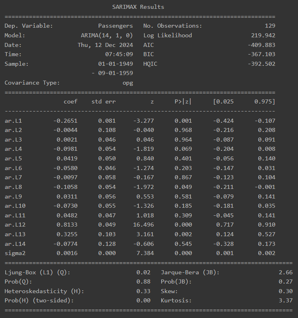Click the AIC value "-409.883"

click(x=262, y=45)
